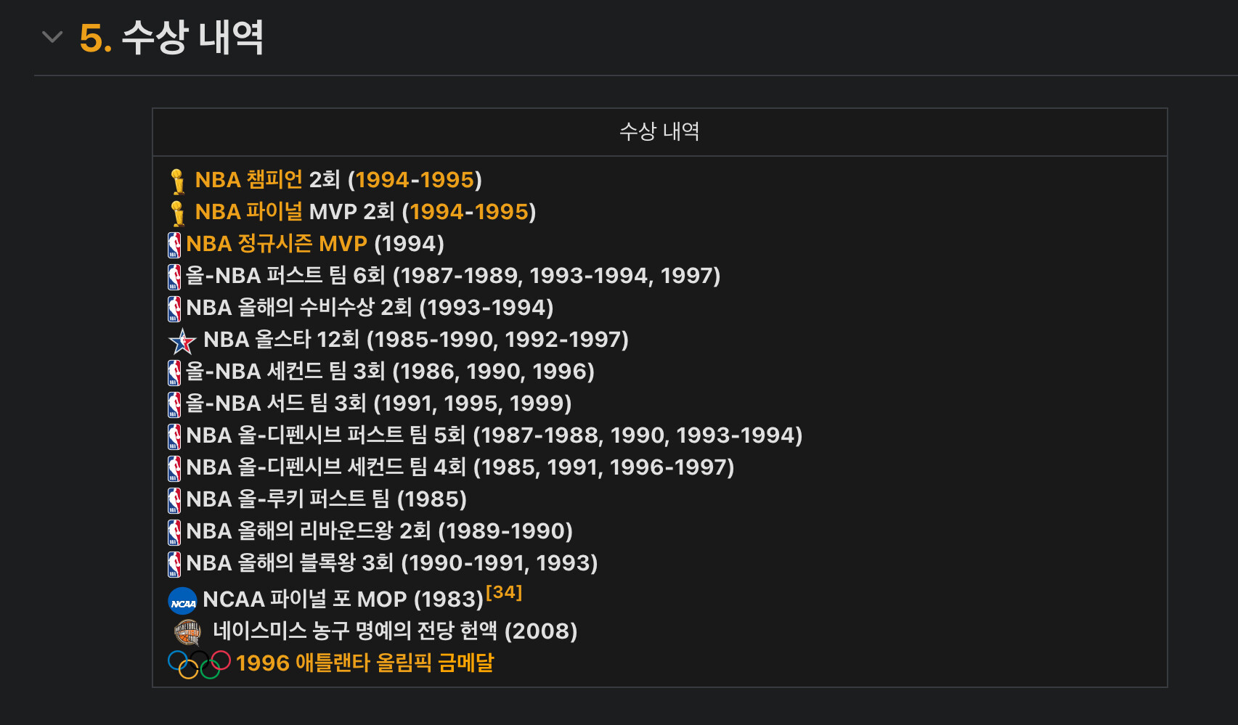This screenshot has height=725, width=1238.
Task: Click NBA logo beside 올해의 블록왕
Action: tap(174, 564)
